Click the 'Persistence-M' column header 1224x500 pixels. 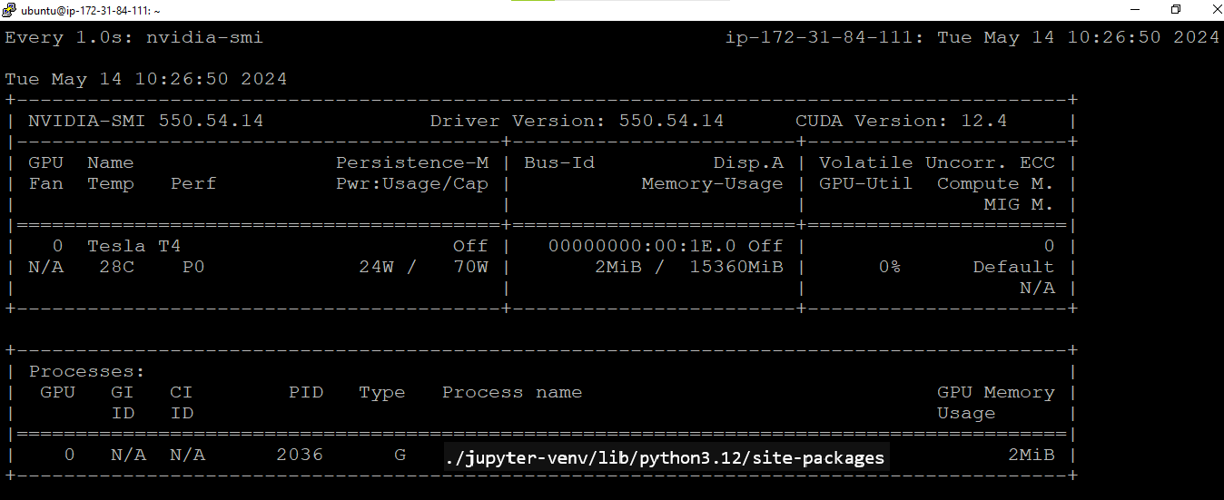pos(412,162)
